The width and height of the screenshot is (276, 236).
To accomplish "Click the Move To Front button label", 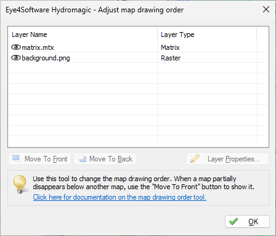I will 46,159.
